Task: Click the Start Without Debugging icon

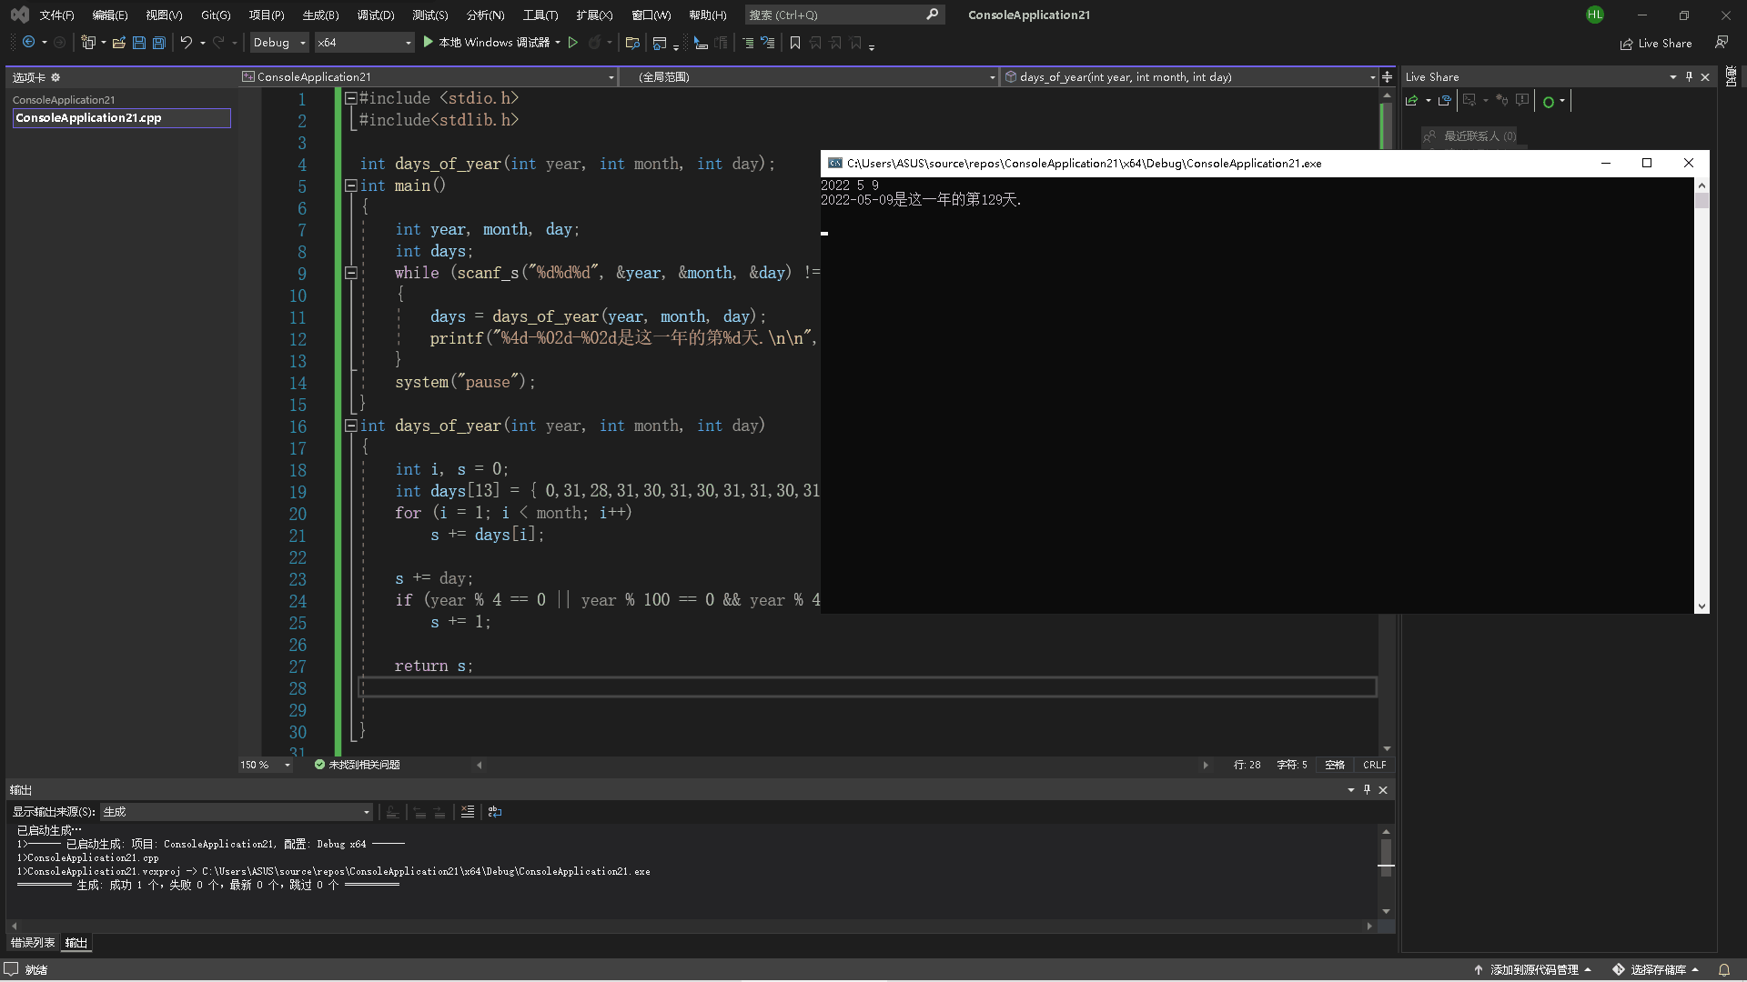Action: (x=572, y=43)
